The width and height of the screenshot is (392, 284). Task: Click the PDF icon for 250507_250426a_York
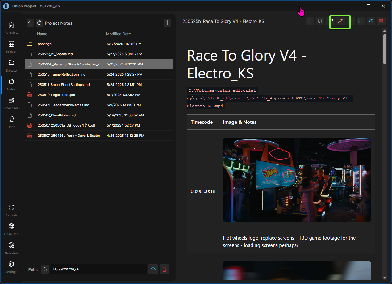30,136
